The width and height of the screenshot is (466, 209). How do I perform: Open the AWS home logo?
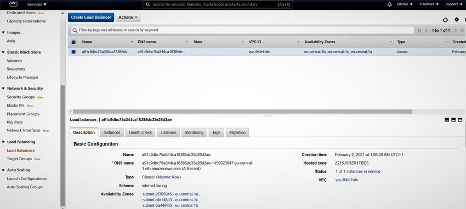pos(14,4)
